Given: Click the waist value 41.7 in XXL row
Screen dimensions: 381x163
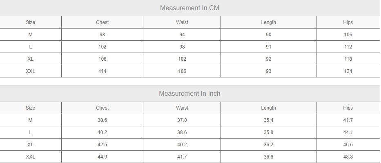Looking at the screenshot, I should coord(182,157).
